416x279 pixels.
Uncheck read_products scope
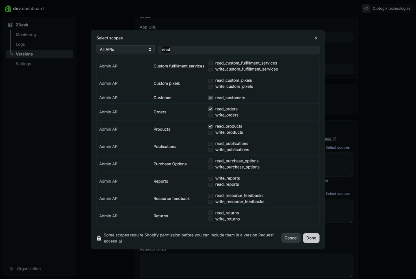point(210,126)
